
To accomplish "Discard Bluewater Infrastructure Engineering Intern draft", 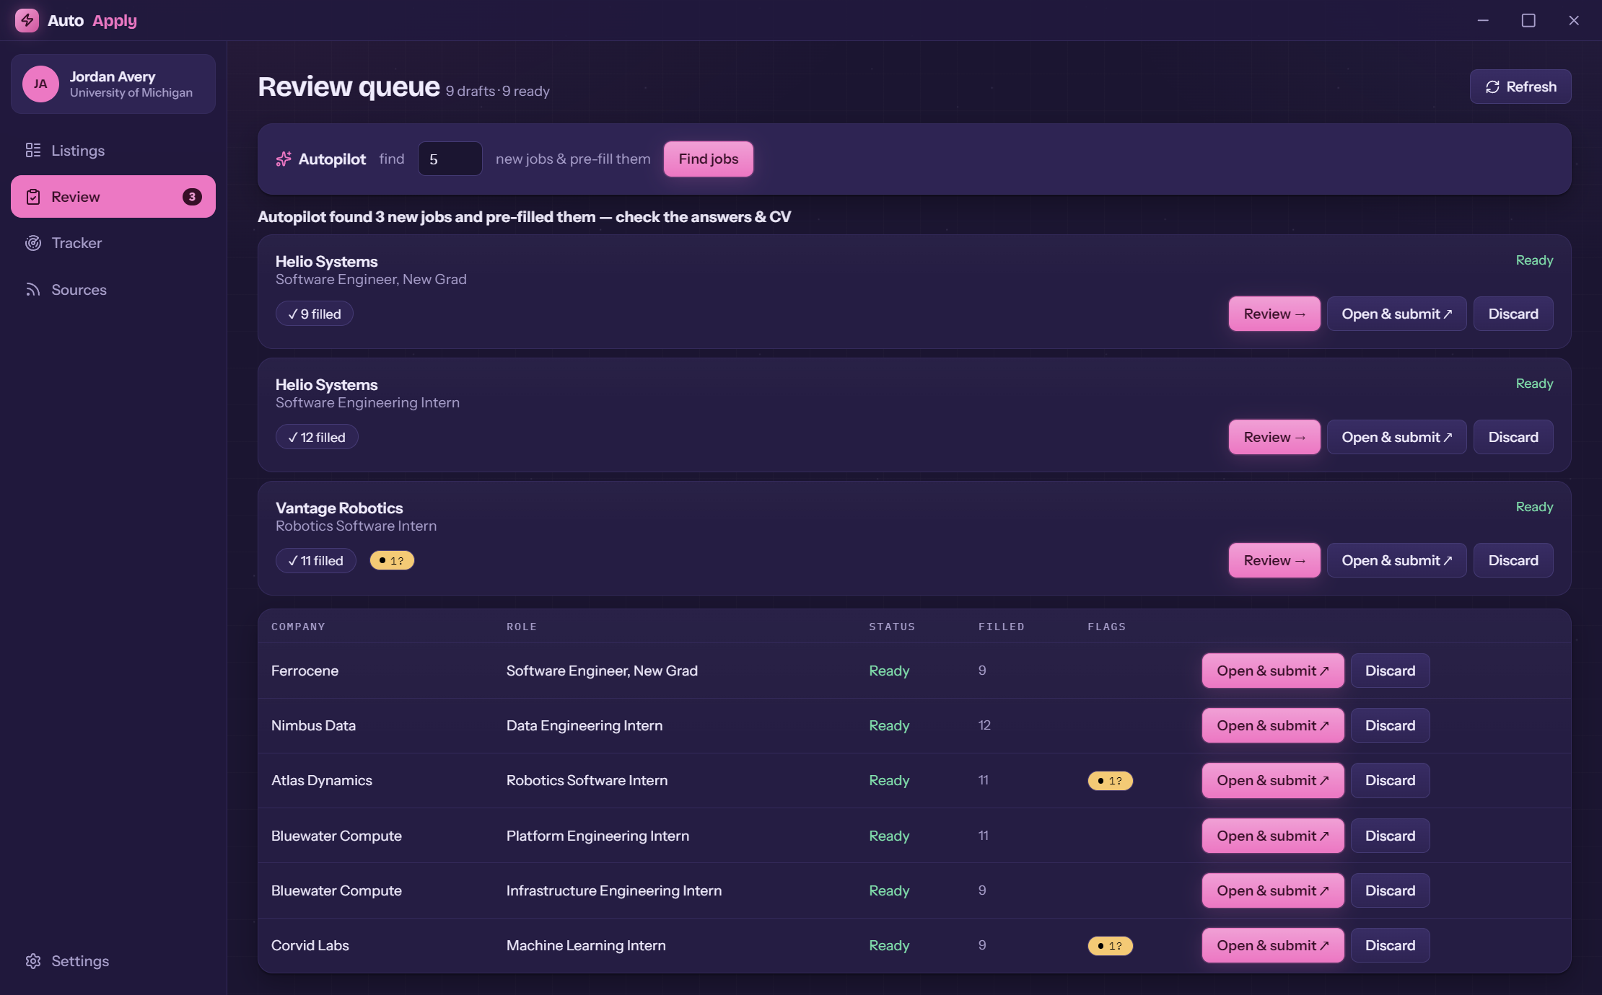I will (1390, 890).
